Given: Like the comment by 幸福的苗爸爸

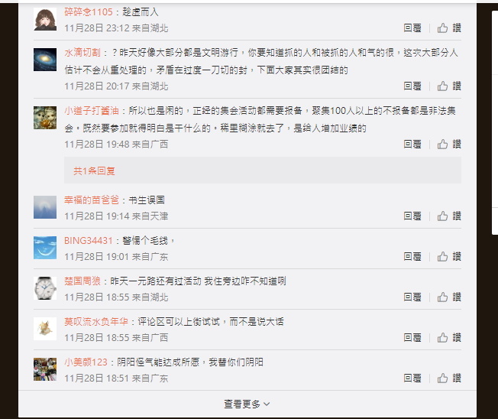Looking at the screenshot, I should click(x=449, y=216).
